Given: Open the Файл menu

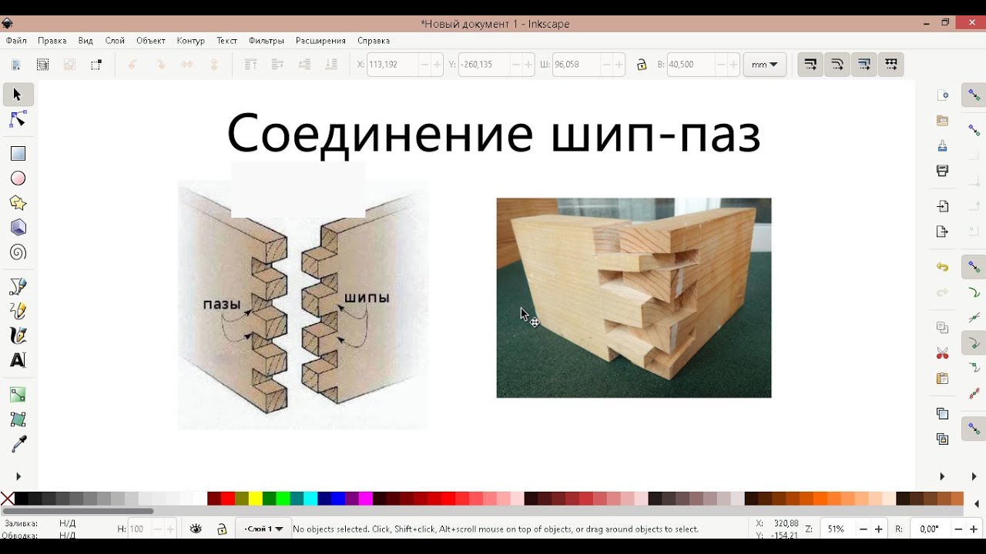Looking at the screenshot, I should (x=16, y=41).
